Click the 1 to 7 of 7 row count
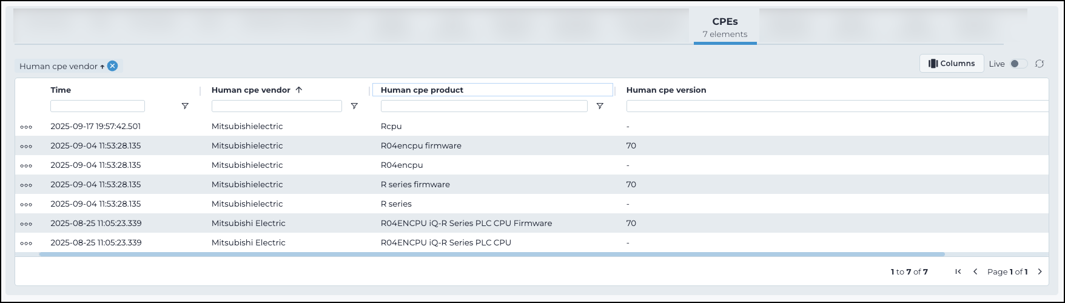 coord(909,271)
